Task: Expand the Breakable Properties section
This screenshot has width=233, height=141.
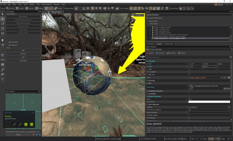Action: [x=147, y=91]
